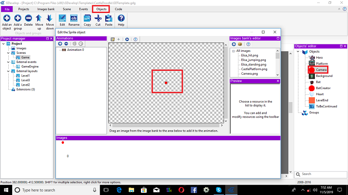The width and height of the screenshot is (348, 195).
Task: Close the Preview panel
Action: [278, 81]
